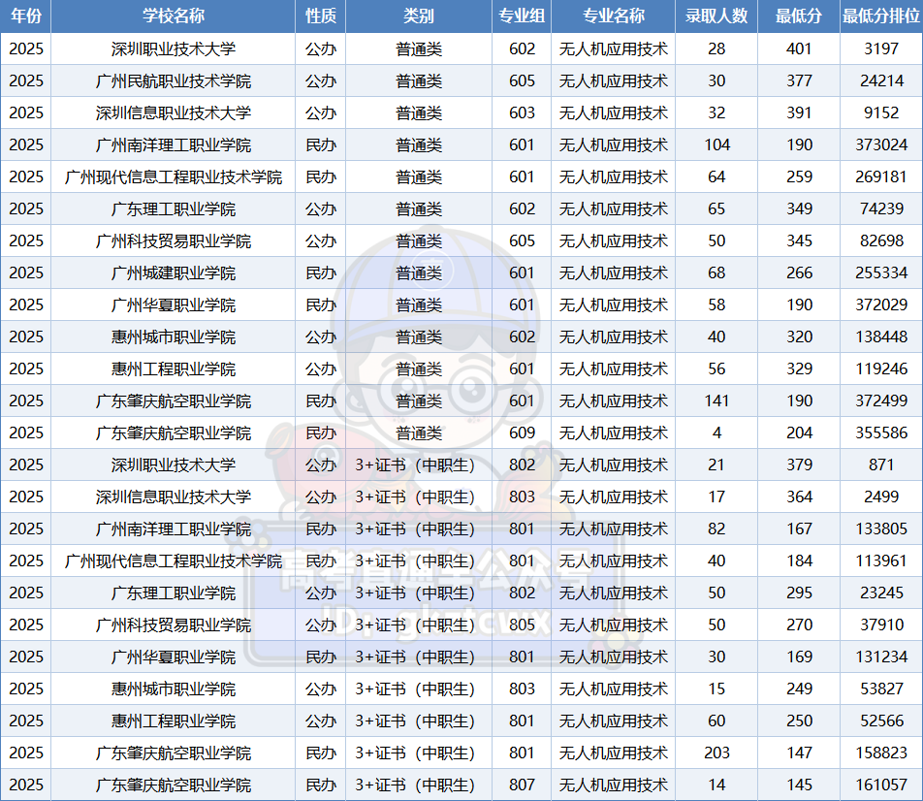Click the 类别 column header

(x=418, y=16)
